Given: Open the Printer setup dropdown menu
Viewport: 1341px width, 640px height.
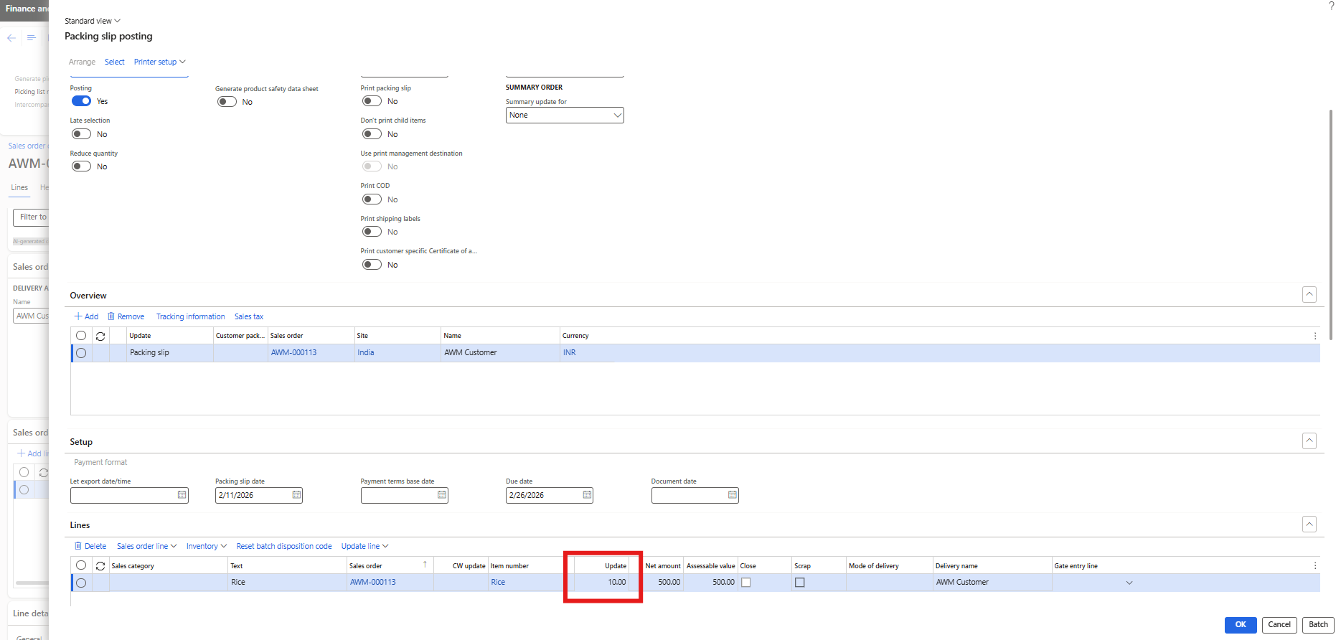Looking at the screenshot, I should pos(159,62).
